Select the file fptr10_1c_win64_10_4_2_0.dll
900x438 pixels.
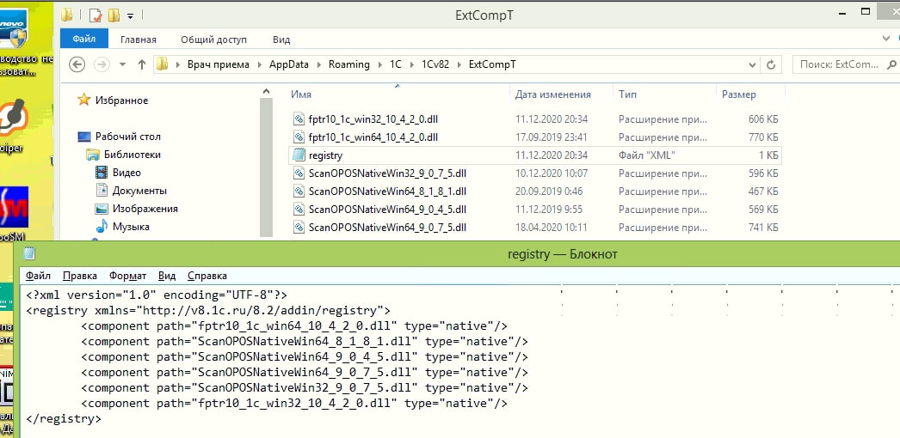[373, 137]
